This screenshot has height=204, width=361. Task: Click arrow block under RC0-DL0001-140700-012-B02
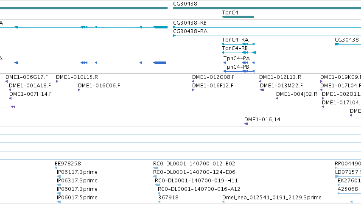156,168
